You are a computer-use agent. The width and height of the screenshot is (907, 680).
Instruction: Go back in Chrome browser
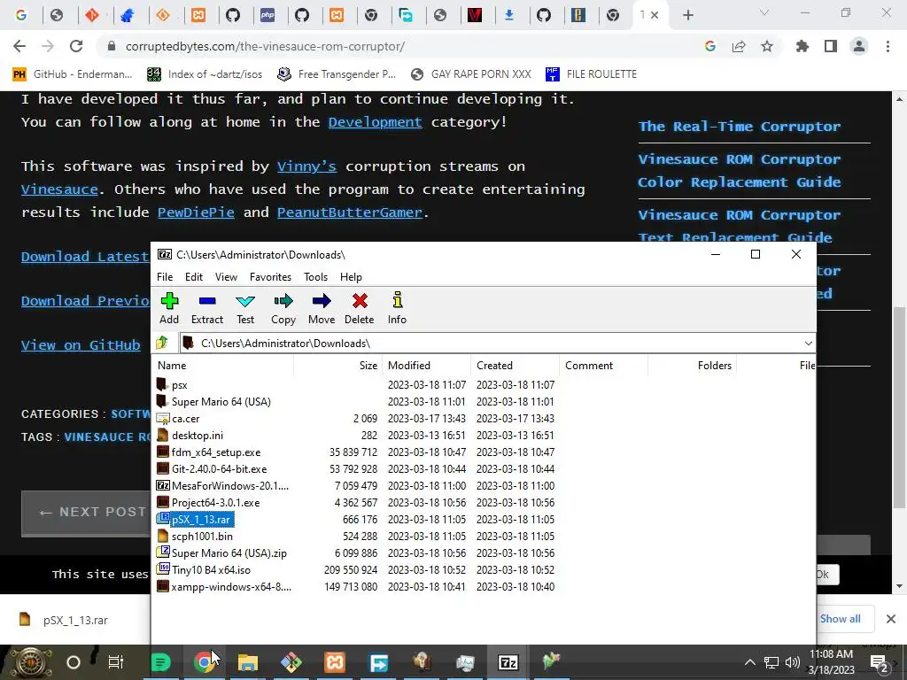(x=19, y=46)
